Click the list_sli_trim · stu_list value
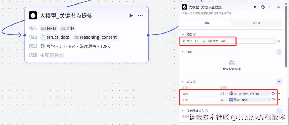Screen dimensions: 289x125 [x=246, y=94]
